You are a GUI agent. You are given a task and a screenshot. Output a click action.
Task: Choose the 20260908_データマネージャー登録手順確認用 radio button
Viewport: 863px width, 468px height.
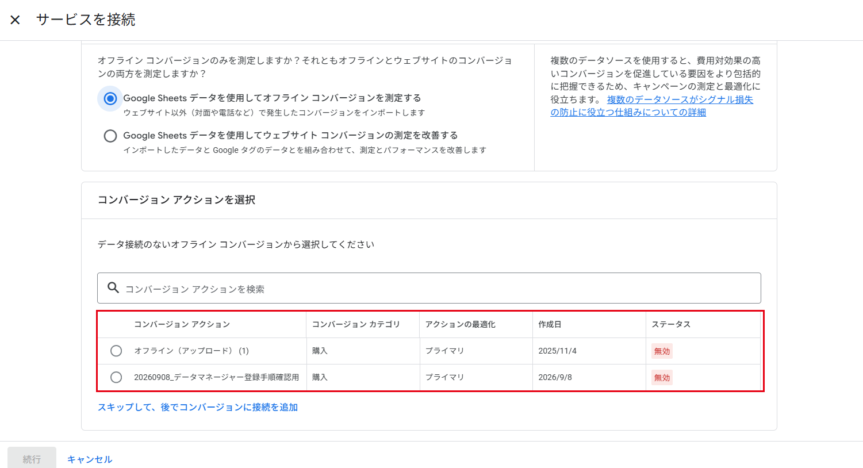(116, 377)
